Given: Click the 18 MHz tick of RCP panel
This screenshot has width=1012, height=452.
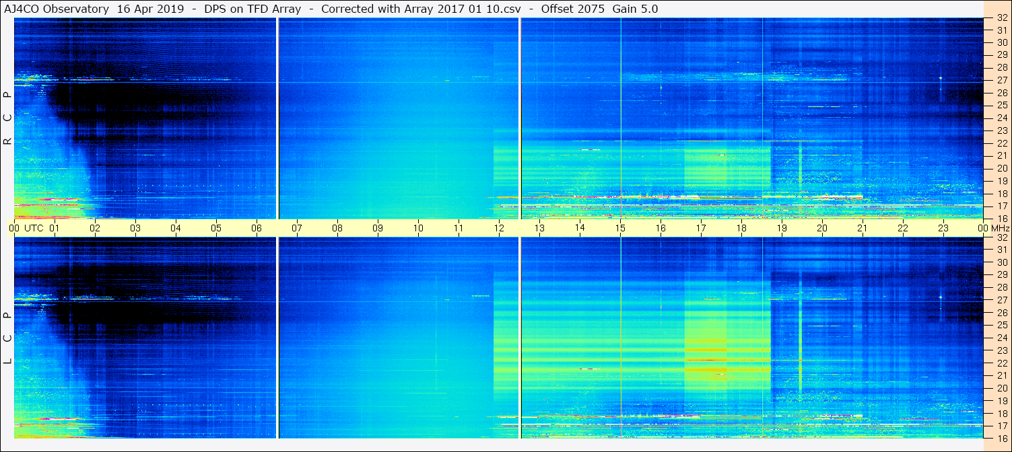Looking at the screenshot, I should click(x=1002, y=194).
